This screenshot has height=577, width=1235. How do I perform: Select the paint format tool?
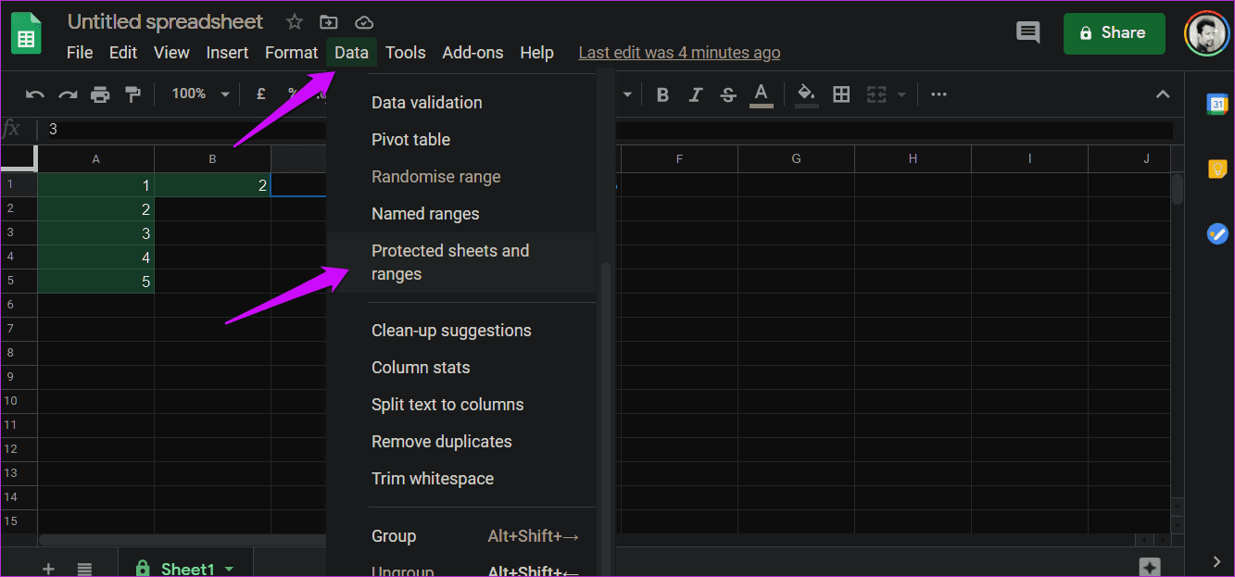[132, 94]
